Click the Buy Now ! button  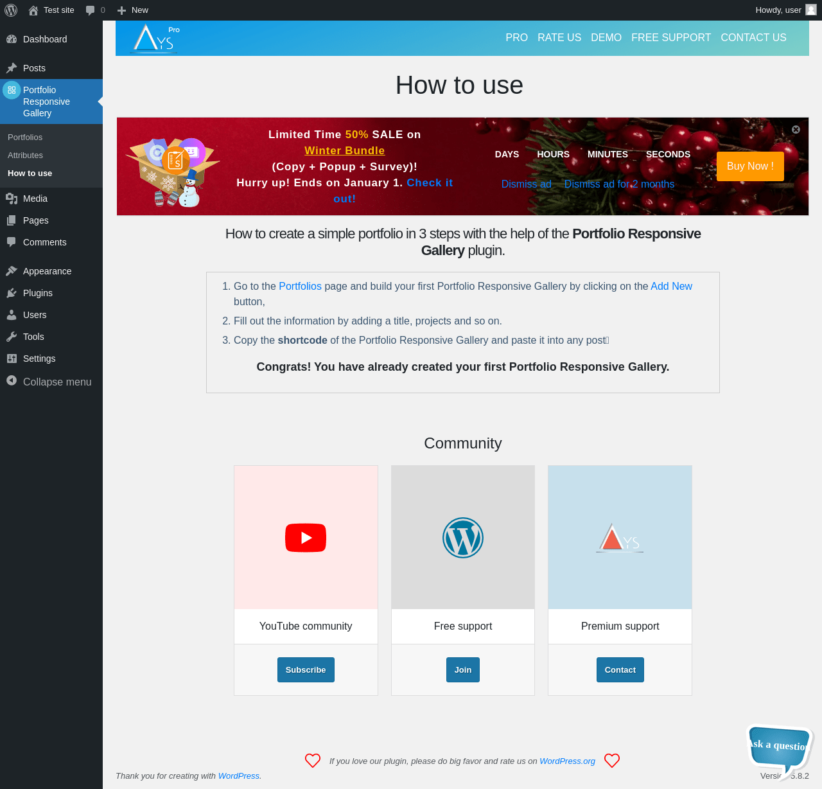pyautogui.click(x=750, y=166)
